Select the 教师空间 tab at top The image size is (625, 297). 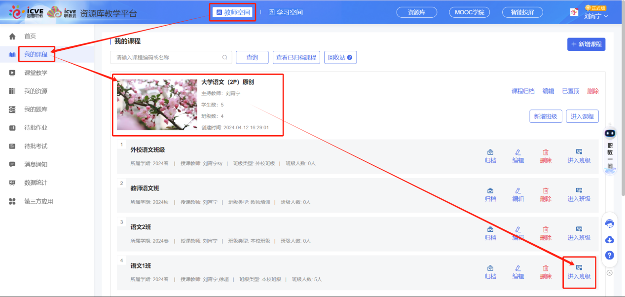coord(232,11)
